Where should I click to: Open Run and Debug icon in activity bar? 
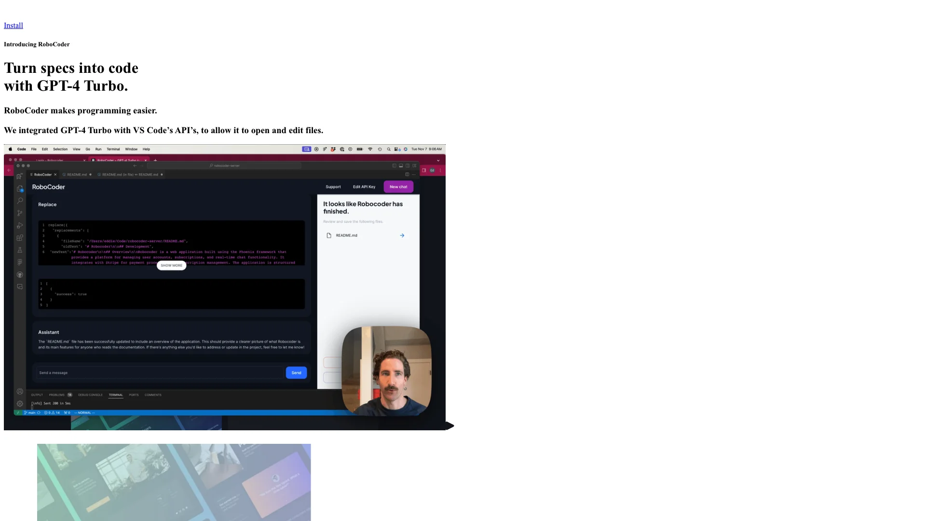tap(20, 225)
